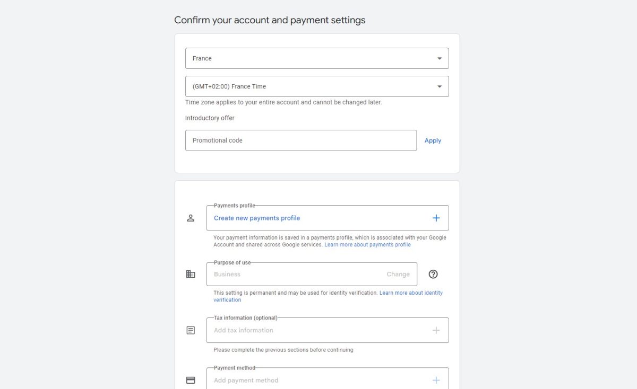The width and height of the screenshot is (637, 389).
Task: Open Learn more about payments profile link
Action: tap(367, 245)
